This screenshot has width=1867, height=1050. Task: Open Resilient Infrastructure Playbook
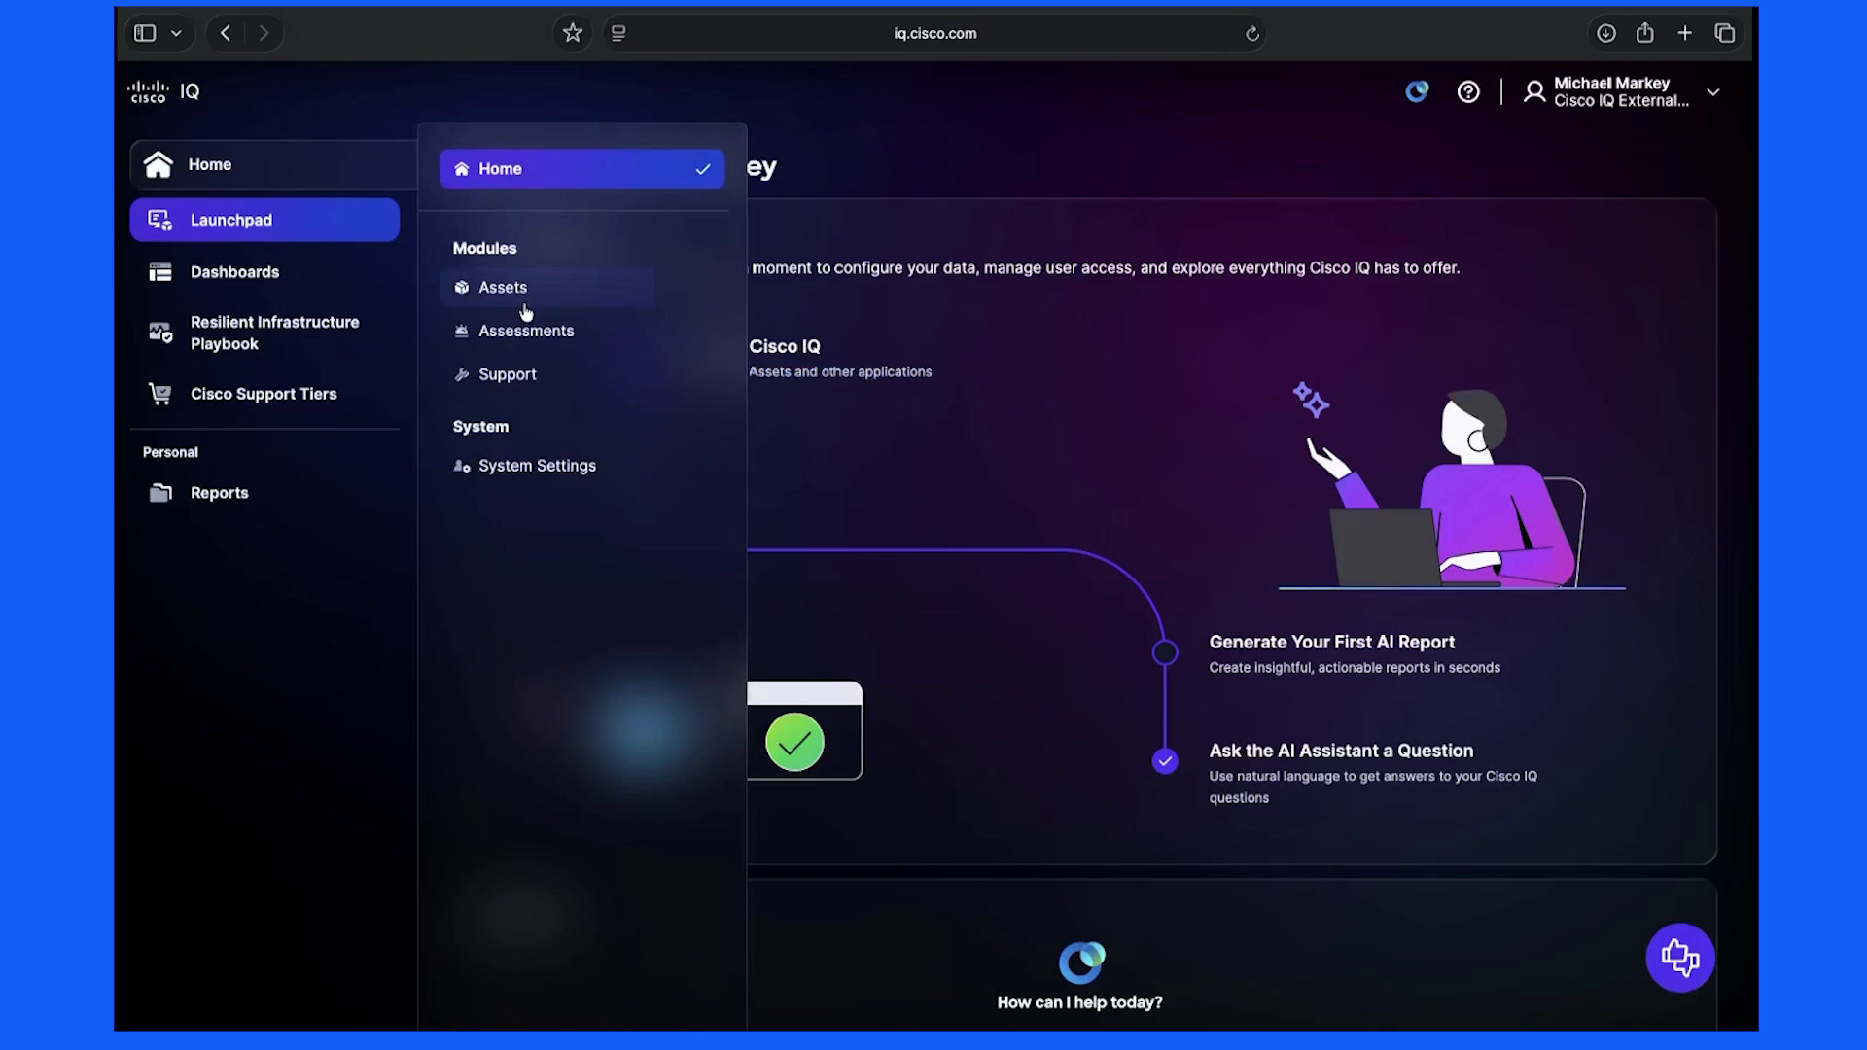click(x=264, y=332)
